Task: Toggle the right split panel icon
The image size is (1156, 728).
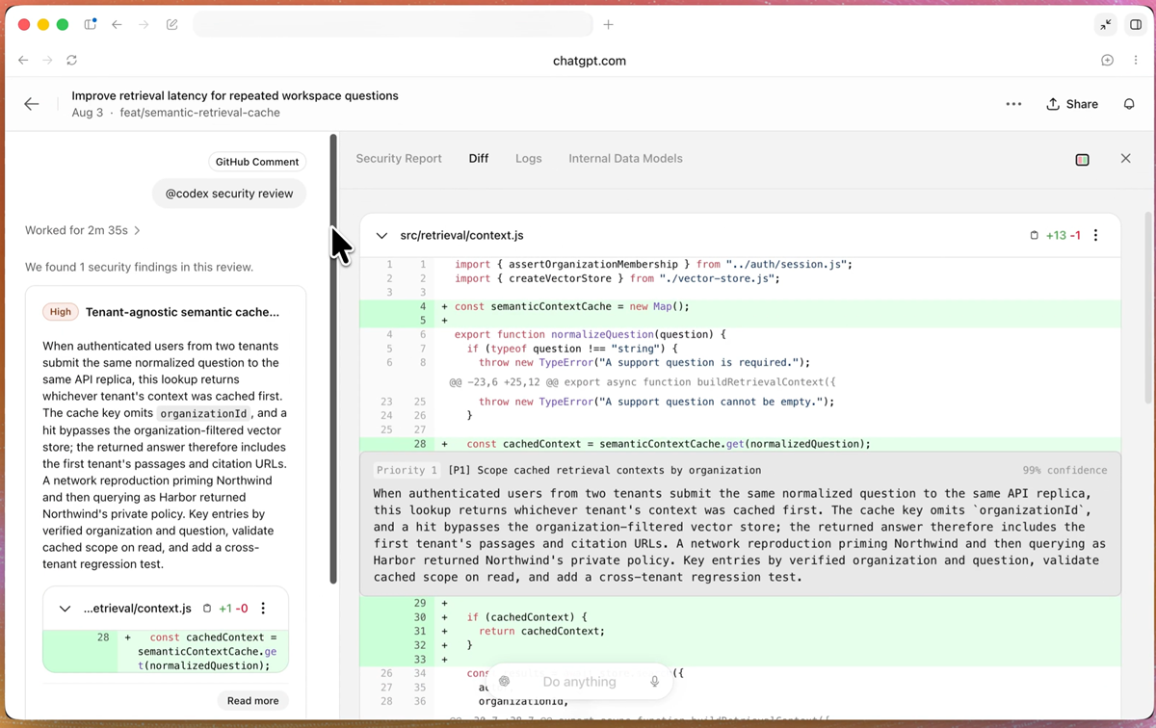Action: (x=1136, y=25)
